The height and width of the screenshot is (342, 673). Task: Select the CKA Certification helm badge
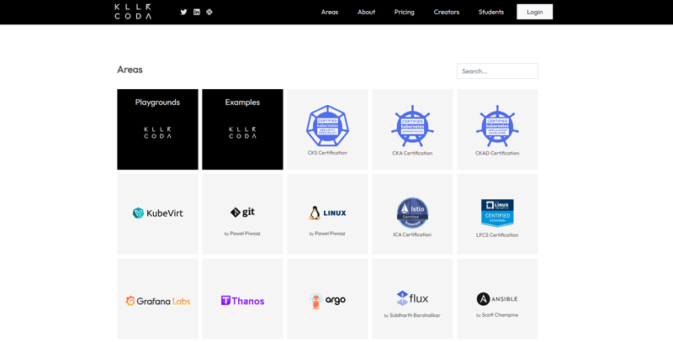point(412,126)
